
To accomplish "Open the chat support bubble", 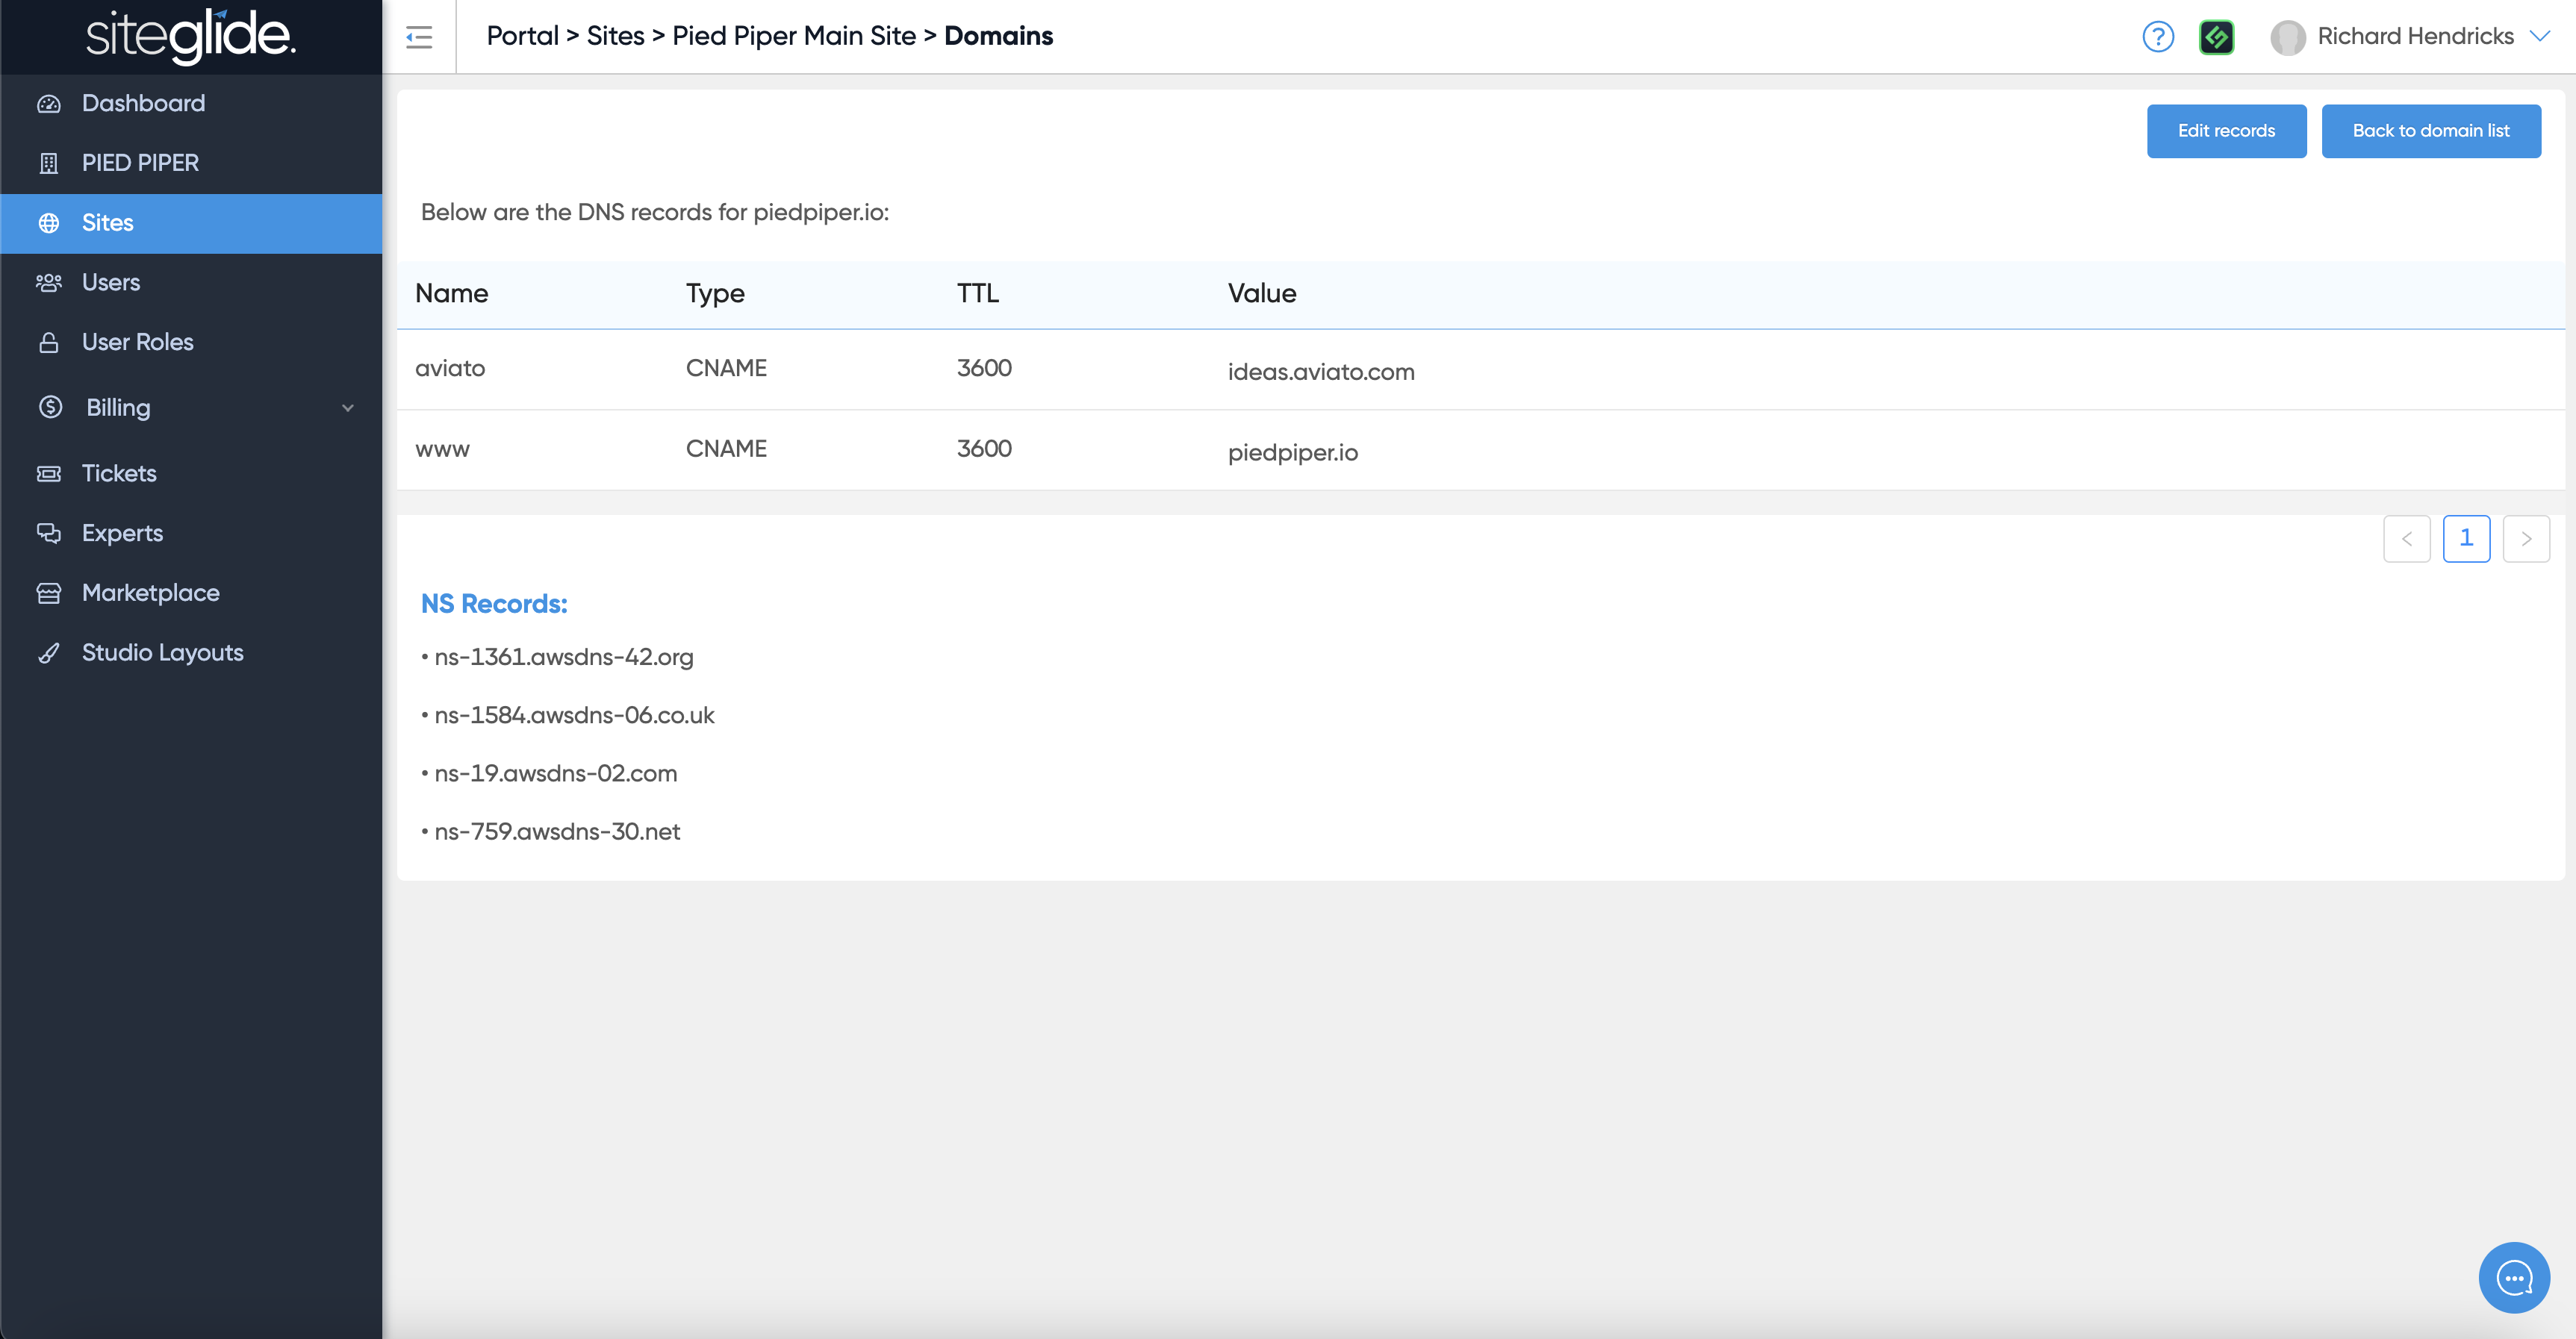I will point(2513,1277).
